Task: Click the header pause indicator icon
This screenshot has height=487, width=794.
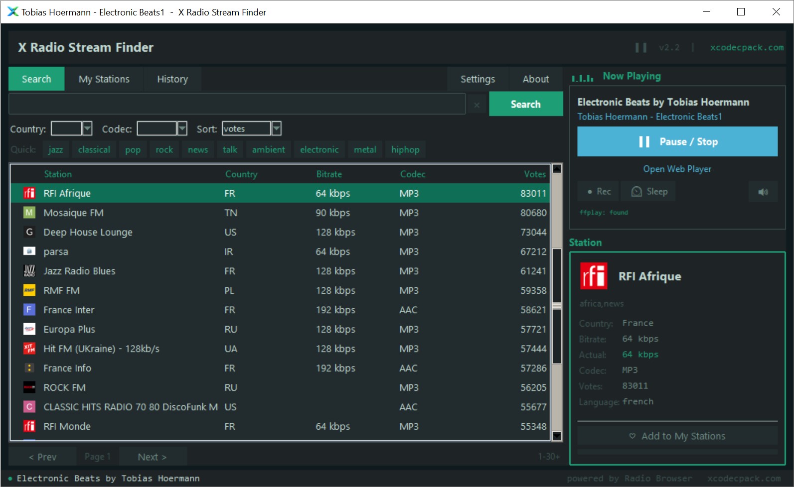Action: click(x=641, y=47)
